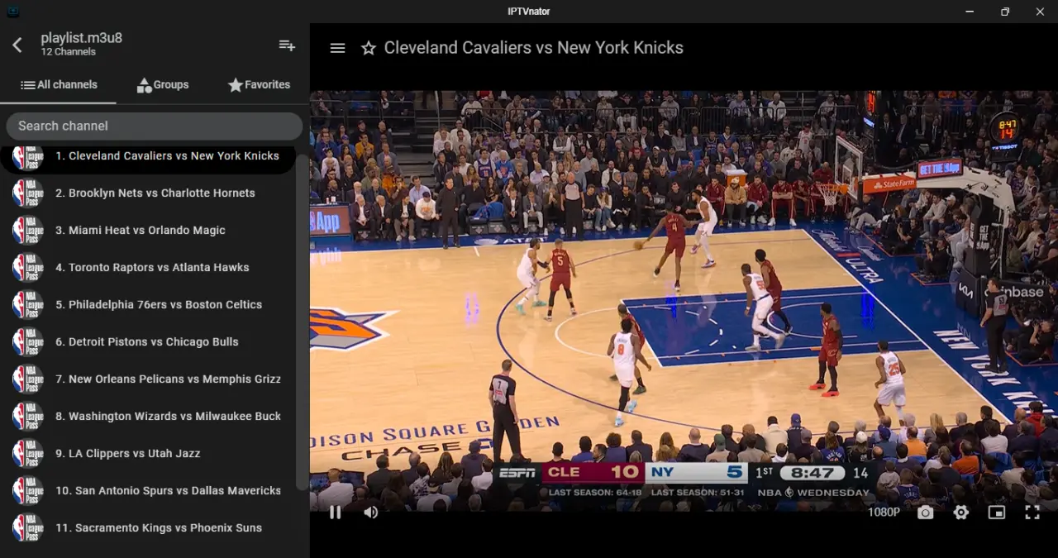Minimize the IPTVnator window
This screenshot has height=558, width=1058.
pos(970,12)
